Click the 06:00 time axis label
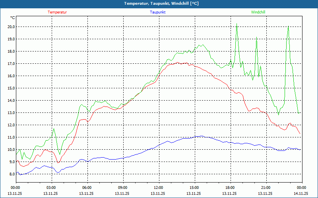This screenshot has height=198, width=318. (x=87, y=188)
